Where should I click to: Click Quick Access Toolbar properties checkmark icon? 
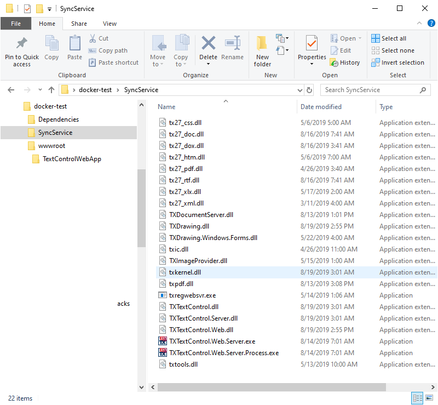tap(27, 9)
